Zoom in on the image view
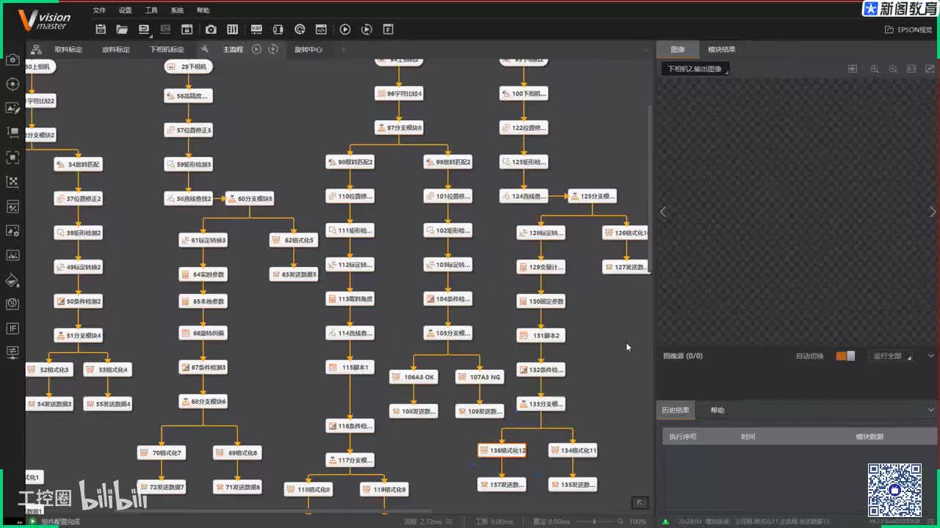The height and width of the screenshot is (528, 940). [x=875, y=68]
